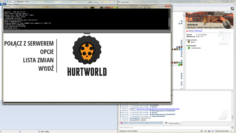Click the chat log scrollbar down arrow
236x133 pixels.
pos(232,120)
